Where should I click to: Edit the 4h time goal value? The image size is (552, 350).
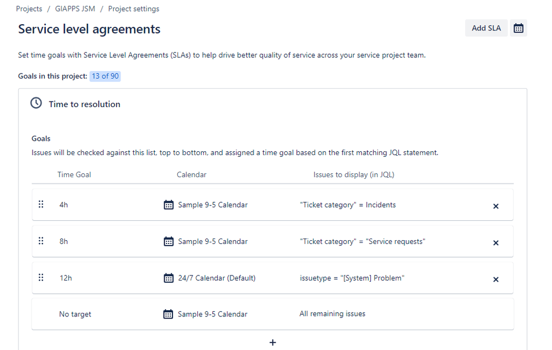point(64,205)
